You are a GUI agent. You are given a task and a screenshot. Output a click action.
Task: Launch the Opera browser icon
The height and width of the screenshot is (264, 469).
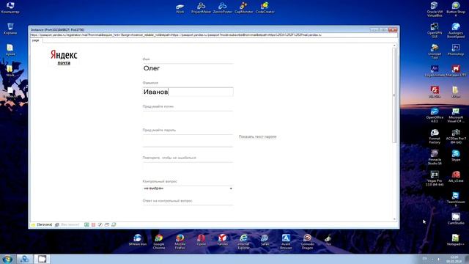tap(201, 240)
